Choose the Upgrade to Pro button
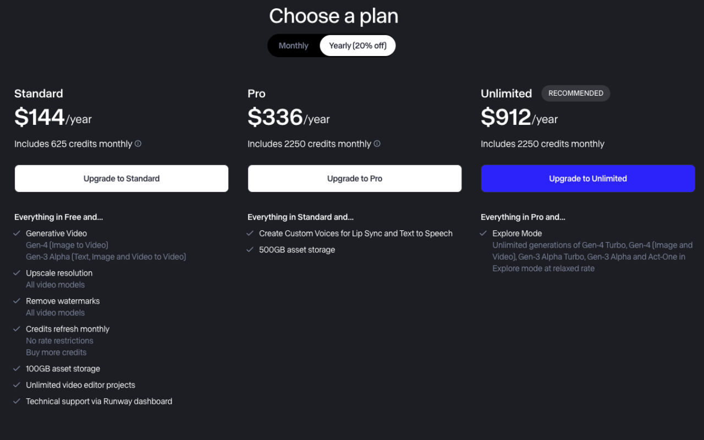Screen dimensions: 704x440 point(355,179)
